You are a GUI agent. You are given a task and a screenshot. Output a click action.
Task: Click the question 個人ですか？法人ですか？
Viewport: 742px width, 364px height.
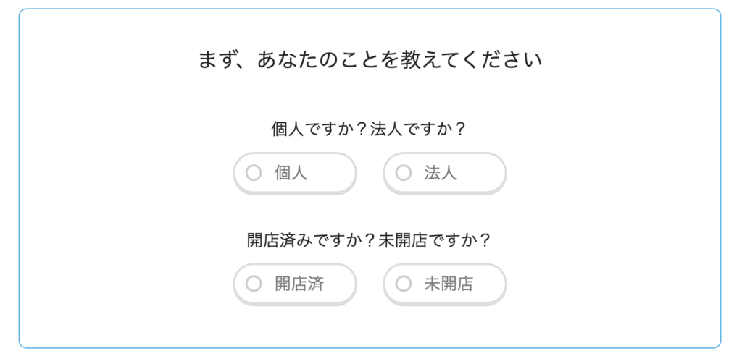pos(370,129)
